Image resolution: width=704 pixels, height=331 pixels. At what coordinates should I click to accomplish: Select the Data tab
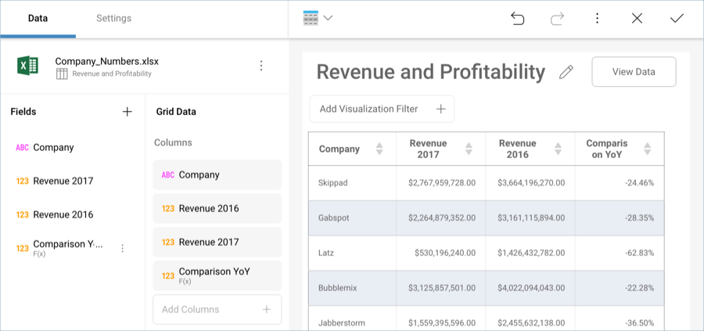point(38,18)
